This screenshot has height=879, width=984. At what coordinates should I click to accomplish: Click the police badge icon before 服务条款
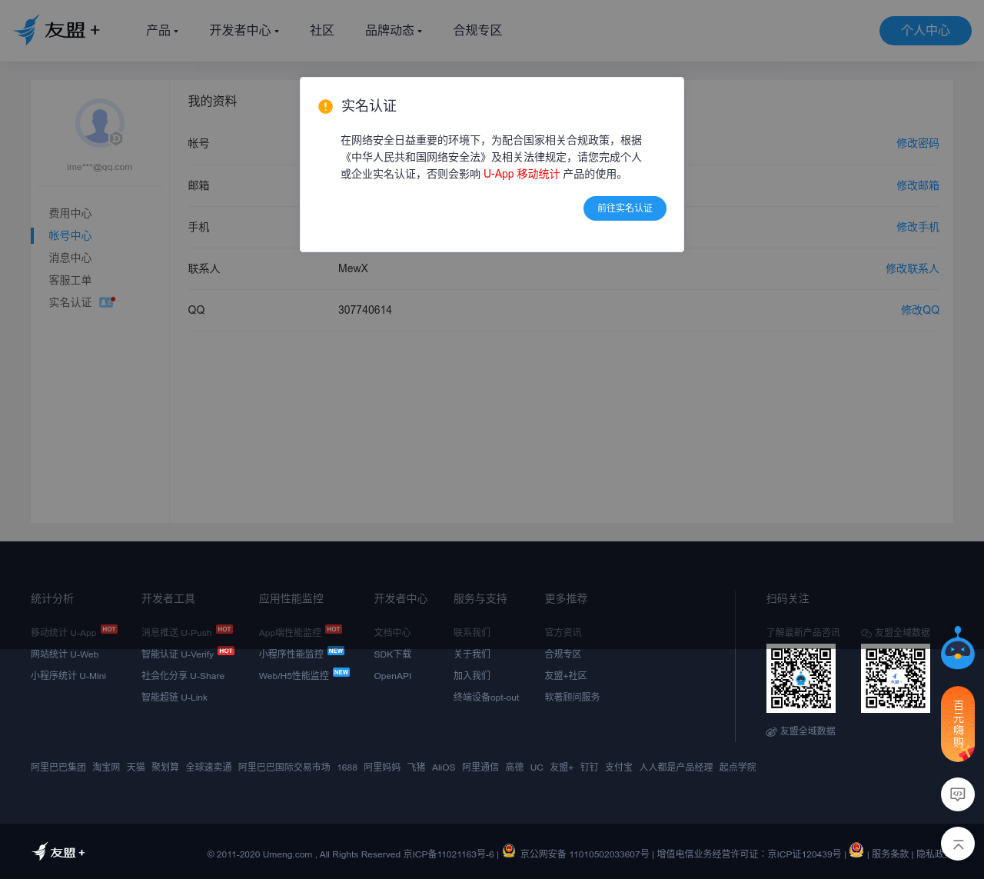click(856, 850)
